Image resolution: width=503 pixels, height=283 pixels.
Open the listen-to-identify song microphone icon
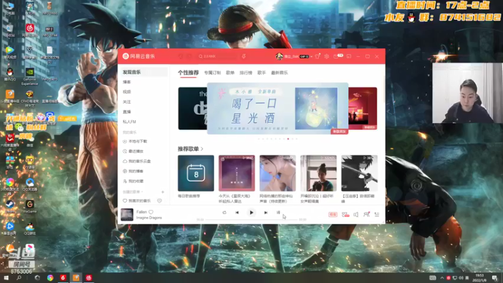[244, 57]
